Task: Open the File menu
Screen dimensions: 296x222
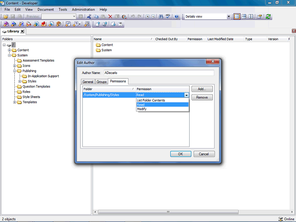Action: 7,9
